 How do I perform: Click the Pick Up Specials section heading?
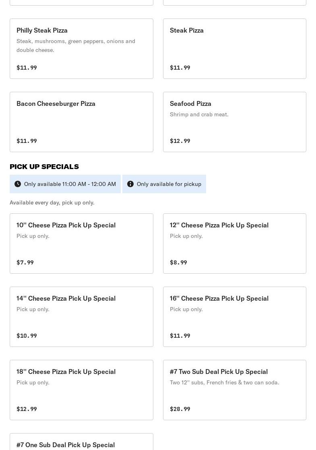pyautogui.click(x=44, y=166)
